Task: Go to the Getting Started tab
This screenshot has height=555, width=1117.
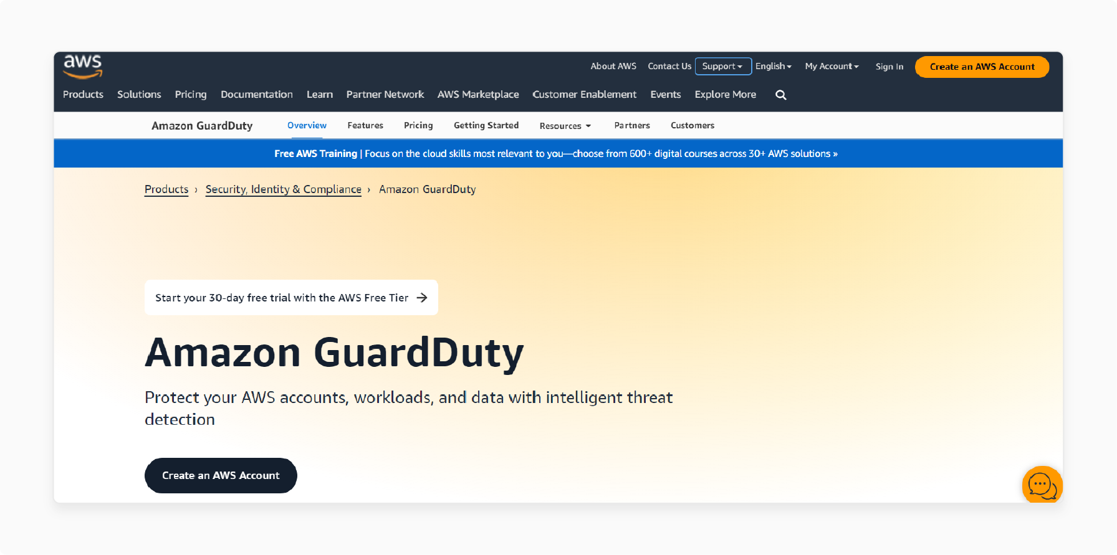Action: click(x=486, y=125)
